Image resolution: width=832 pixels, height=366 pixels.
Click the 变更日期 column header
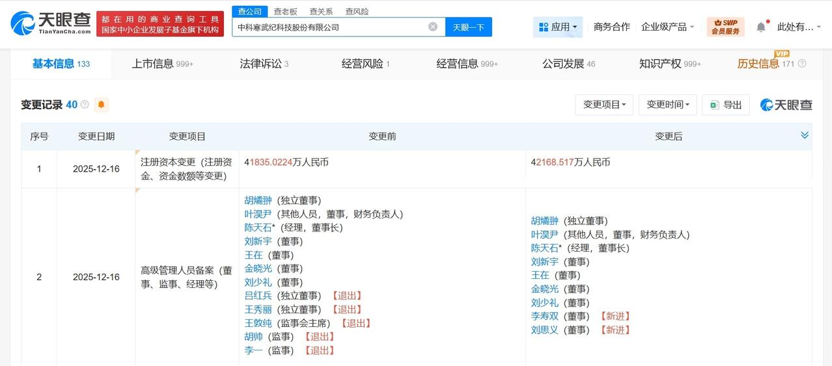pos(96,137)
